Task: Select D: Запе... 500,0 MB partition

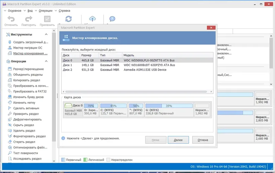Action: pos(91,110)
